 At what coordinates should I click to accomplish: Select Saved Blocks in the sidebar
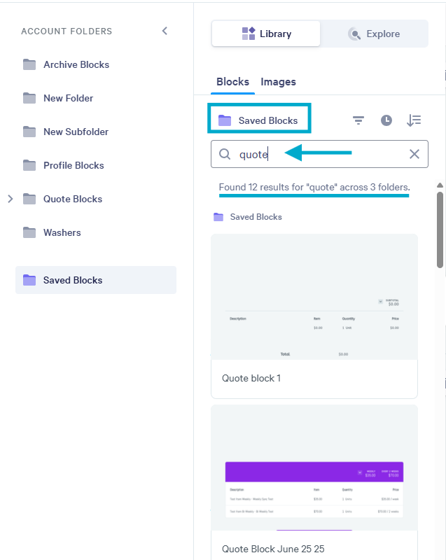[96, 280]
